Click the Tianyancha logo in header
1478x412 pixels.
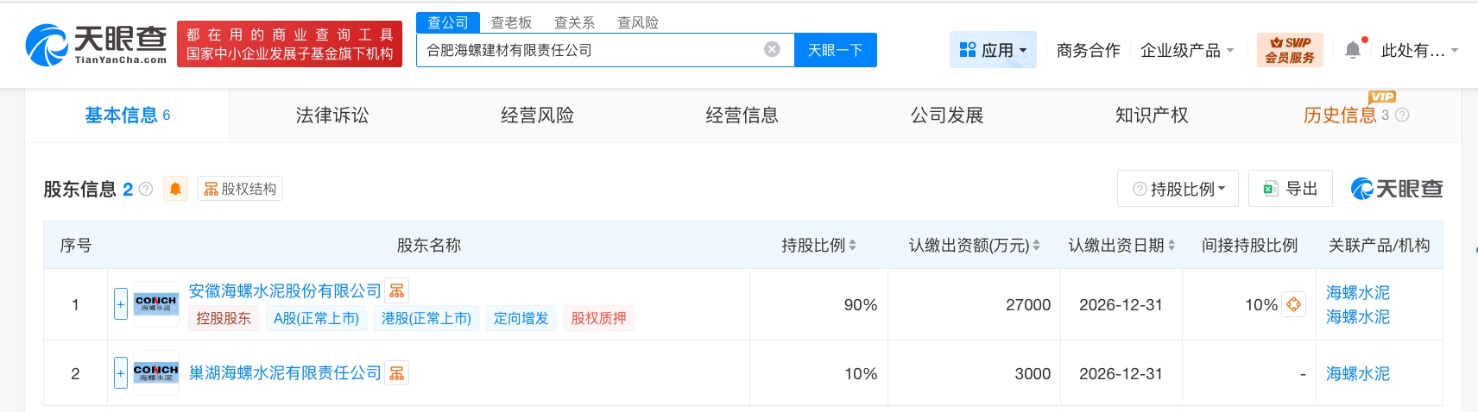click(x=96, y=45)
